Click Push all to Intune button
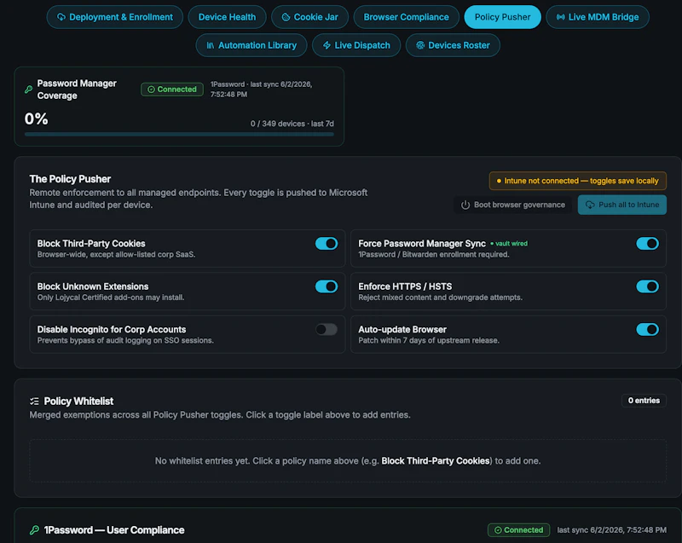 [622, 205]
